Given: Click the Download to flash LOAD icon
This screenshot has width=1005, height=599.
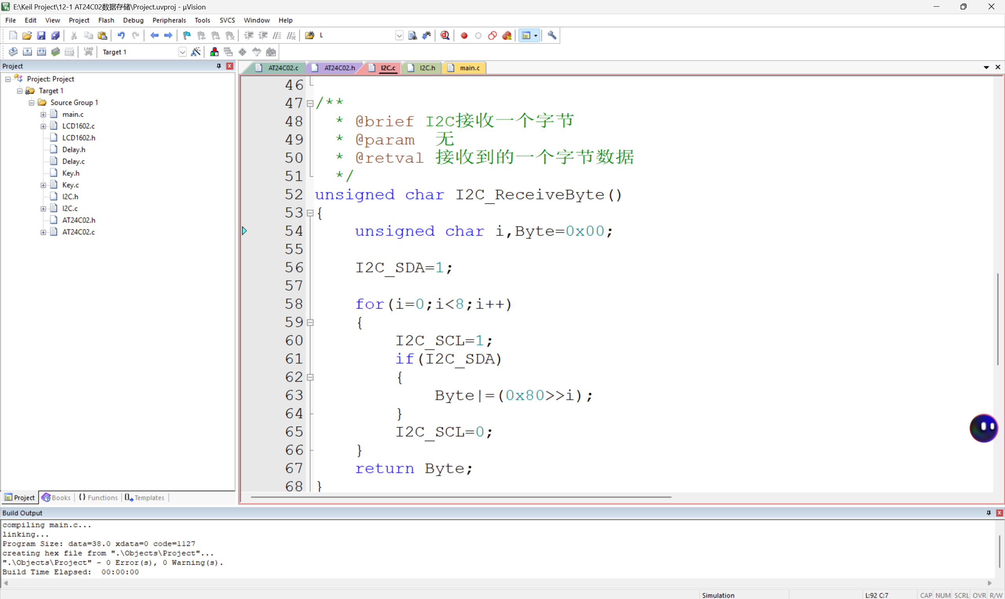Looking at the screenshot, I should click(x=88, y=52).
